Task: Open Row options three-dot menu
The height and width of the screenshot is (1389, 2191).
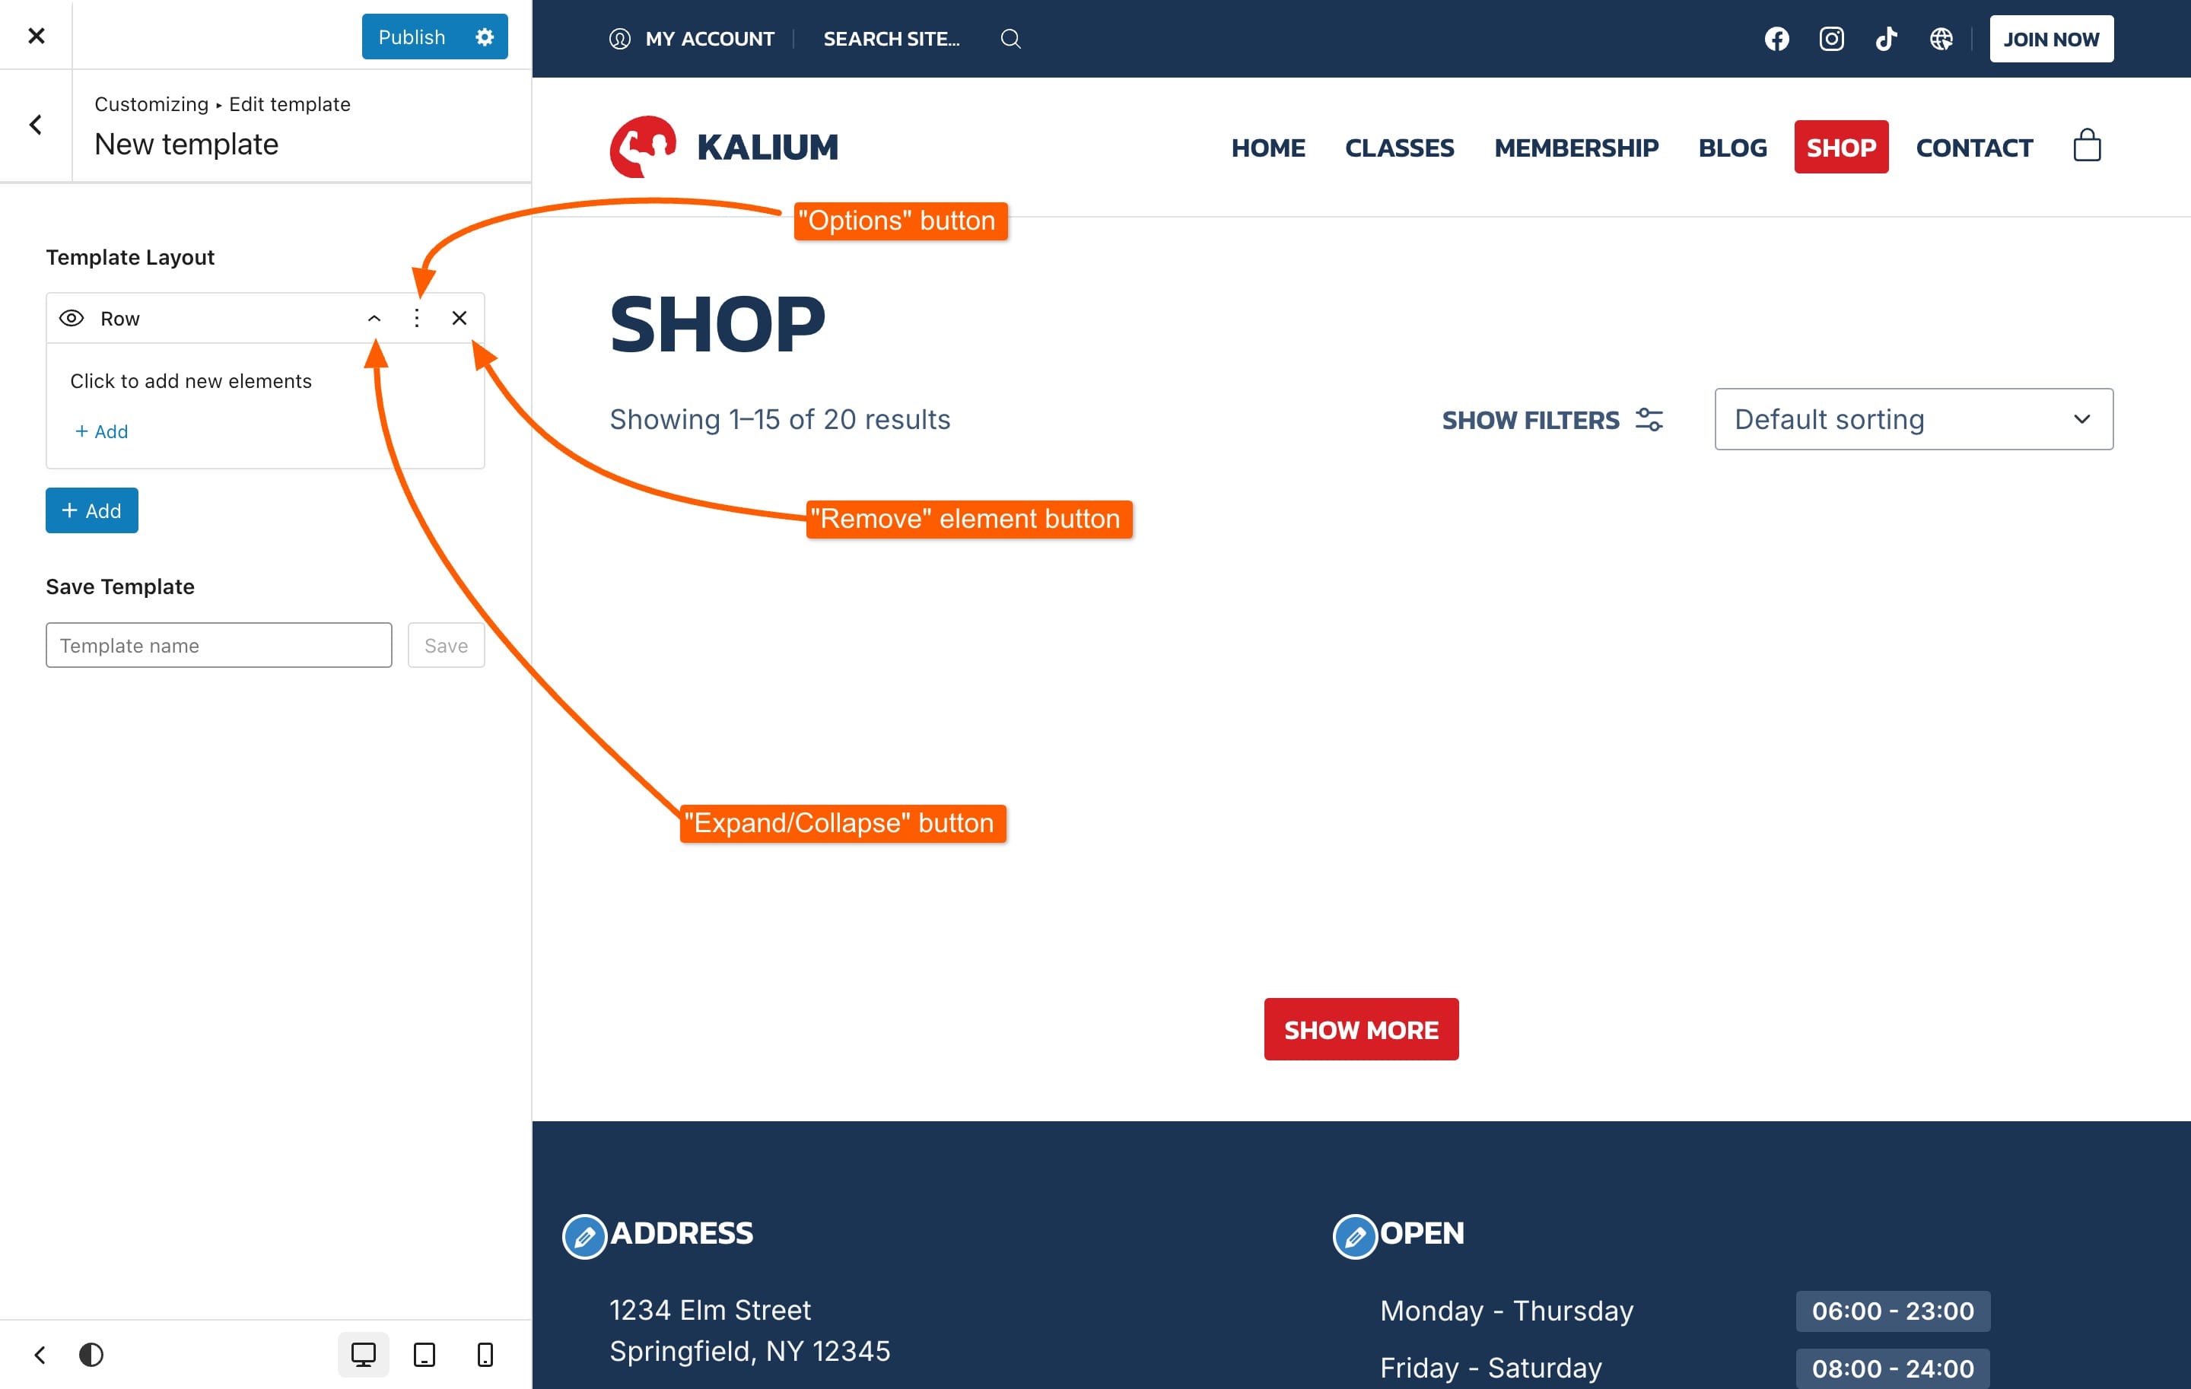Action: 417,319
